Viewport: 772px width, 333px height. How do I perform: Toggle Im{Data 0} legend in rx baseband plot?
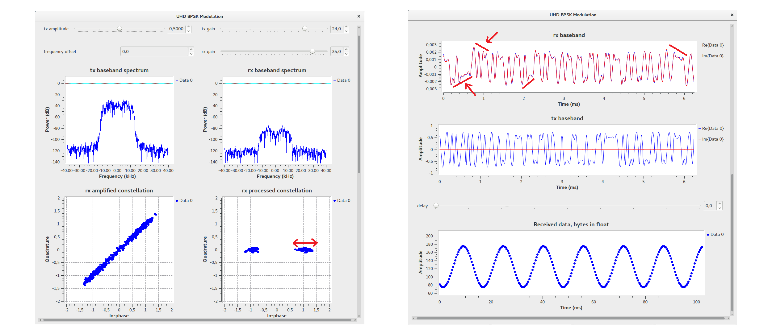[711, 56]
